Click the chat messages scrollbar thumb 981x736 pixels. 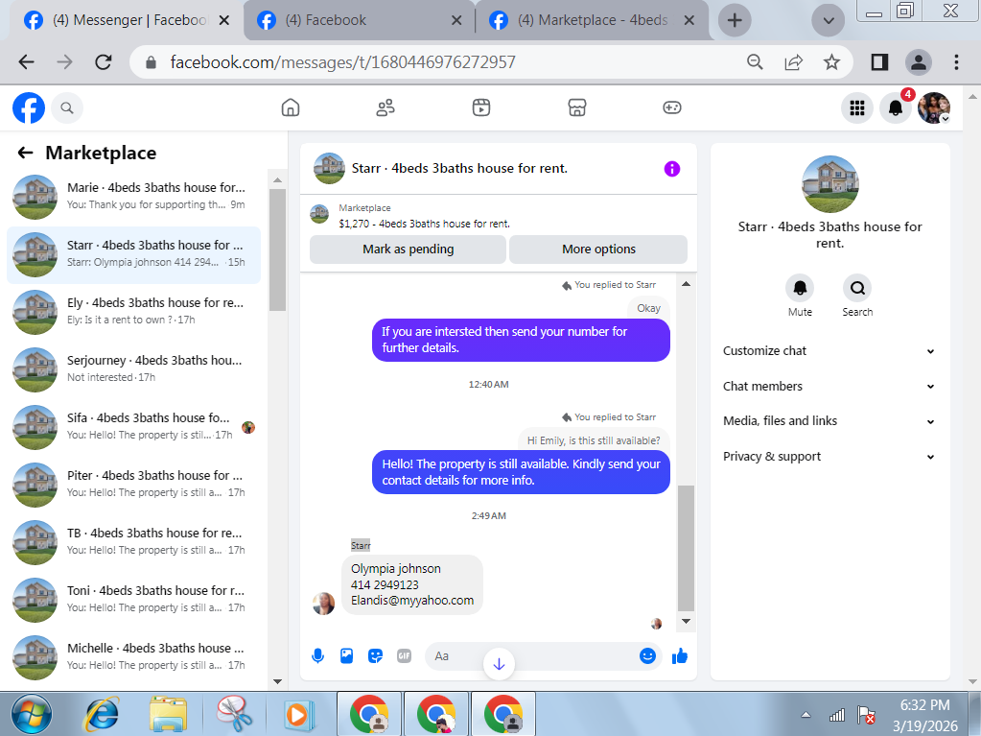(686, 548)
